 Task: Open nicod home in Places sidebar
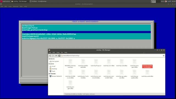coord(53,66)
